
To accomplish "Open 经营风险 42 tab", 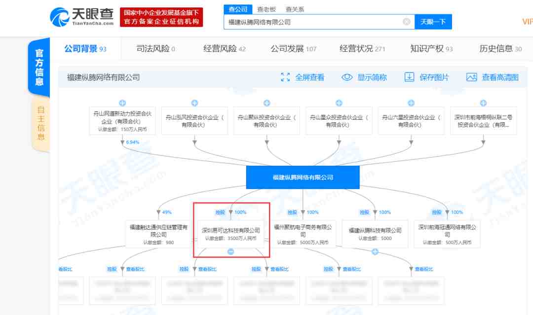I will pos(225,48).
